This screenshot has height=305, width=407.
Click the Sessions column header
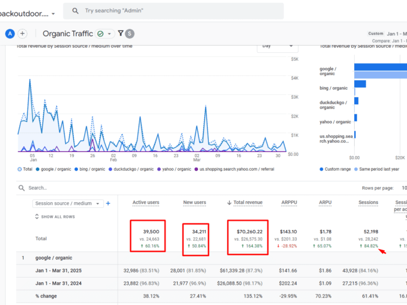(368, 202)
